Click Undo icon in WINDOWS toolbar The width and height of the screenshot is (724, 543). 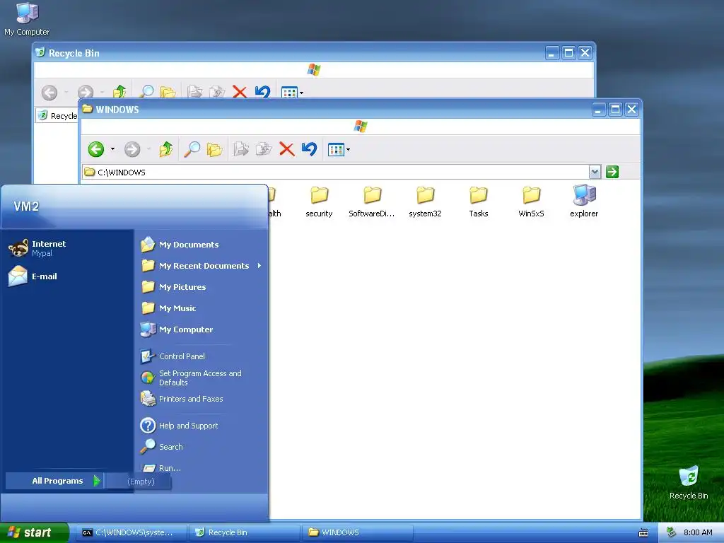tap(309, 149)
